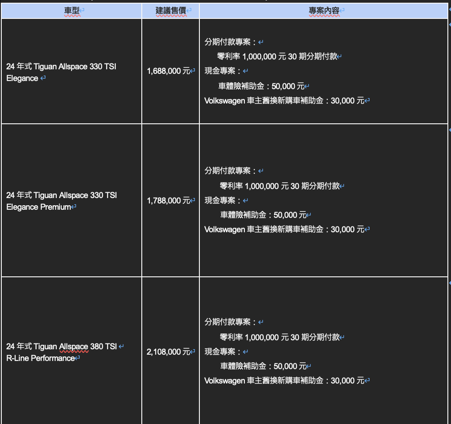Click the 零利率 line in the 380 TSI row
The image size is (451, 424).
[x=279, y=337]
